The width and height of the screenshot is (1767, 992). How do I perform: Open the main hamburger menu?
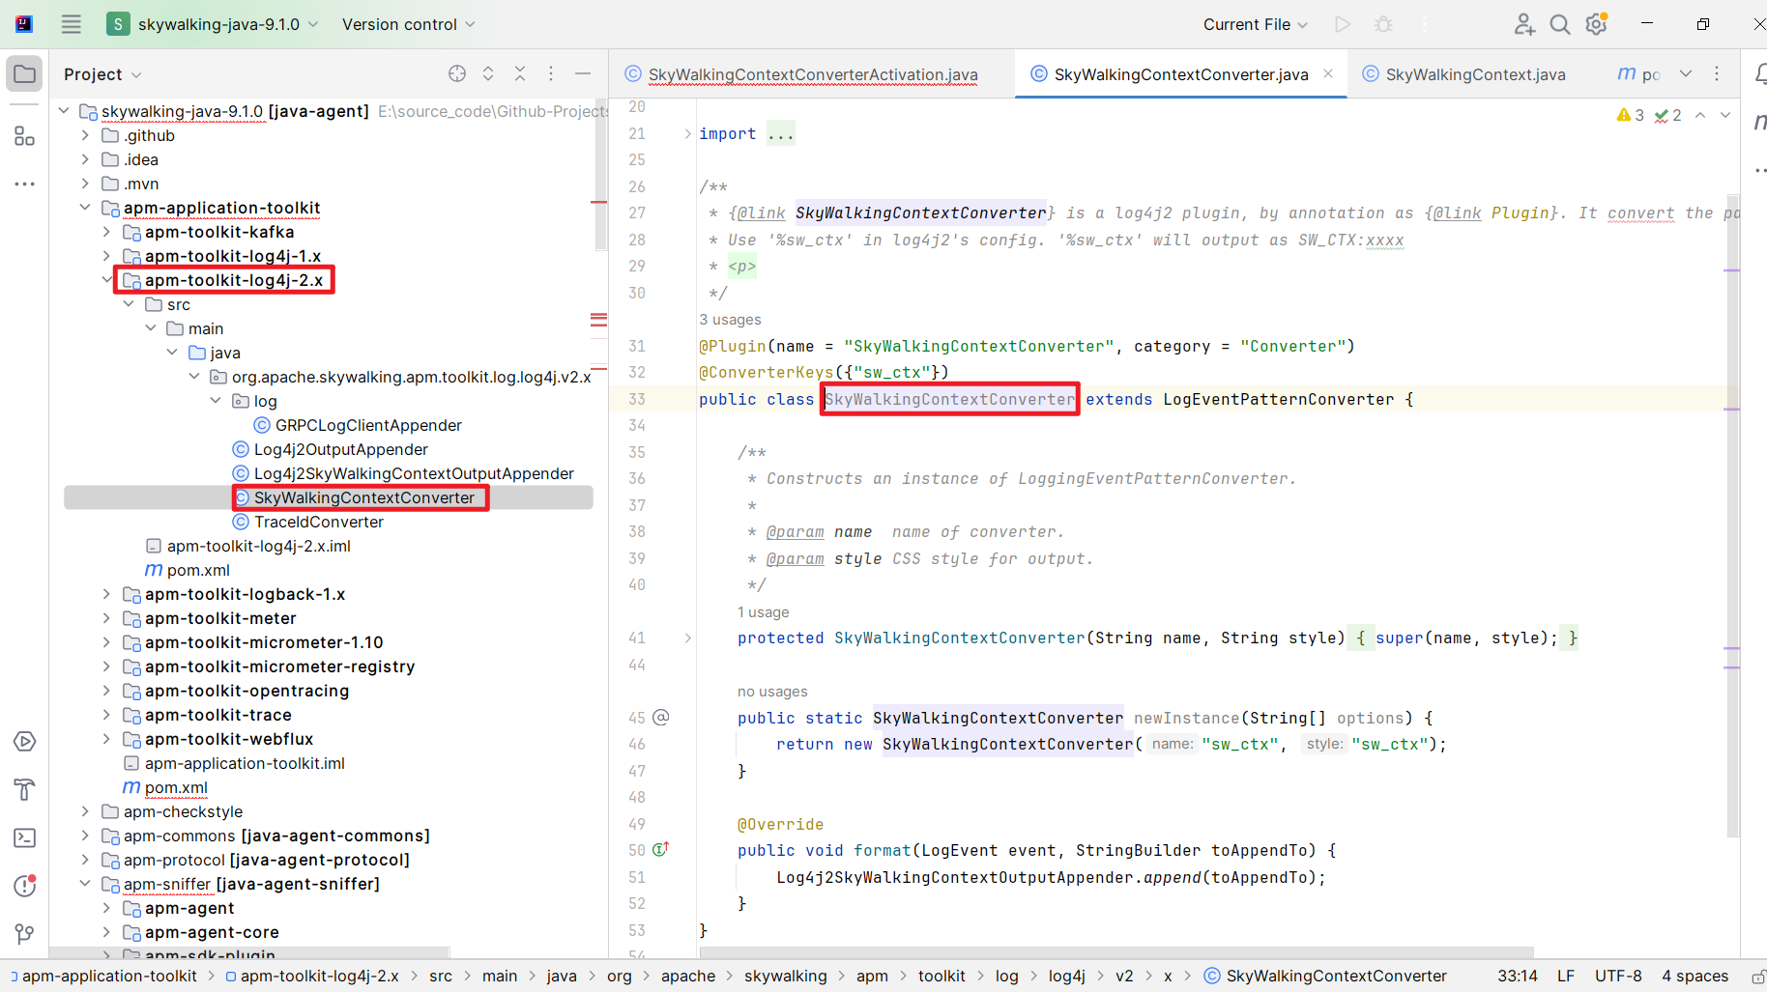(72, 24)
